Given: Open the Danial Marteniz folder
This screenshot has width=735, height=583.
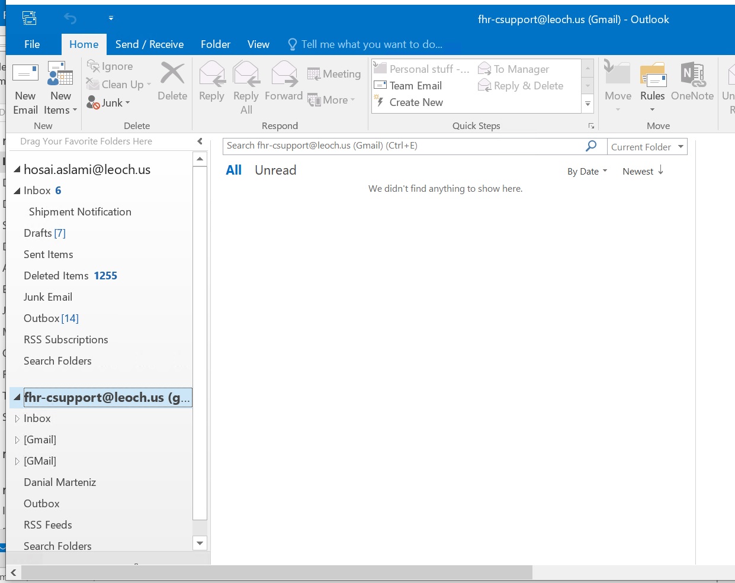Looking at the screenshot, I should (60, 482).
